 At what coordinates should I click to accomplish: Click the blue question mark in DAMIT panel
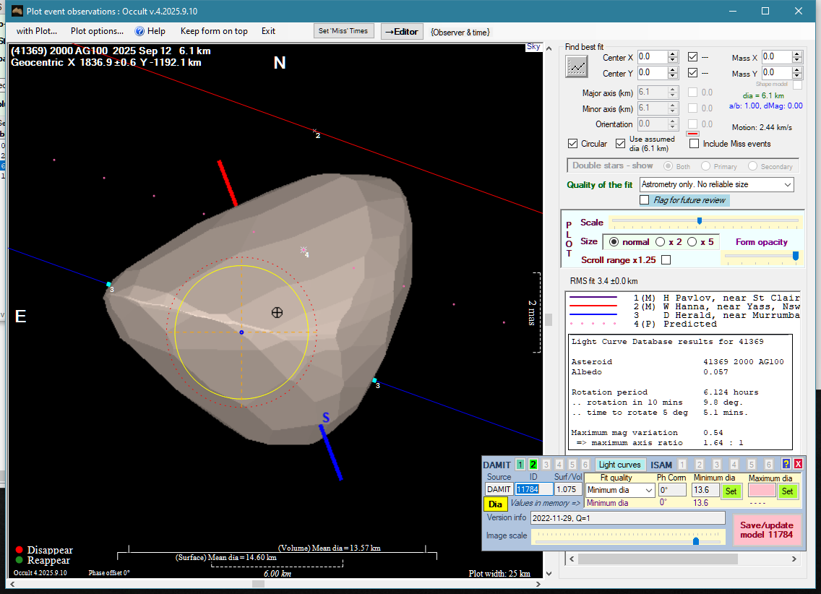click(x=786, y=464)
